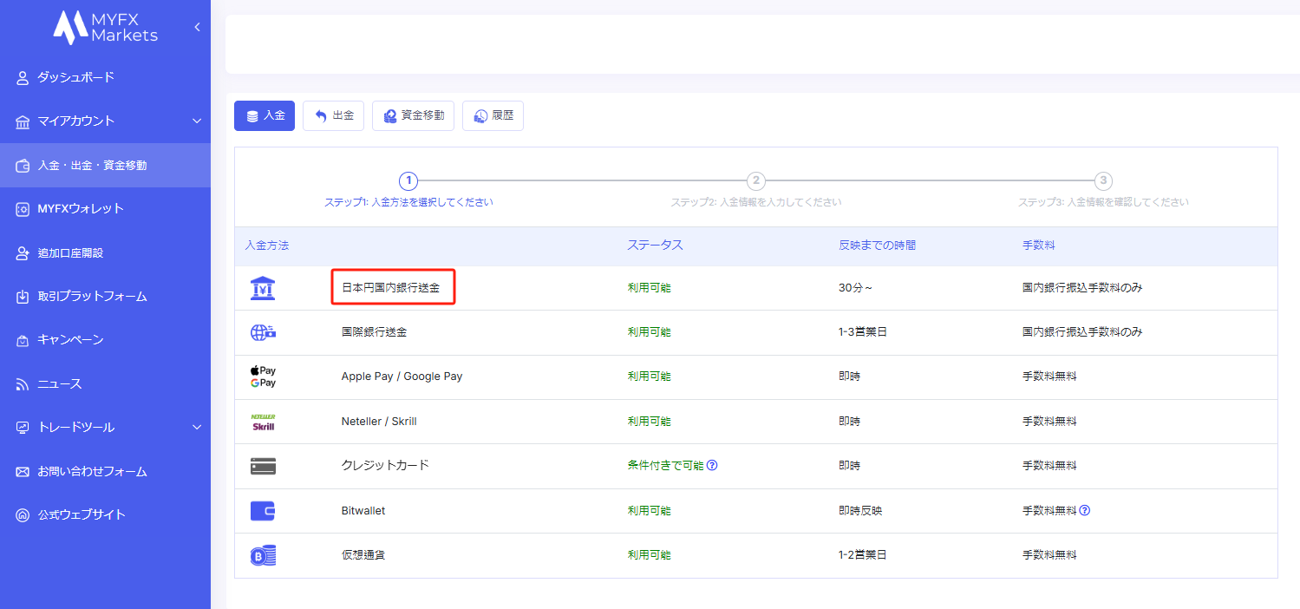Go to MYFXウォレット in sidebar
The image size is (1300, 609).
point(80,208)
